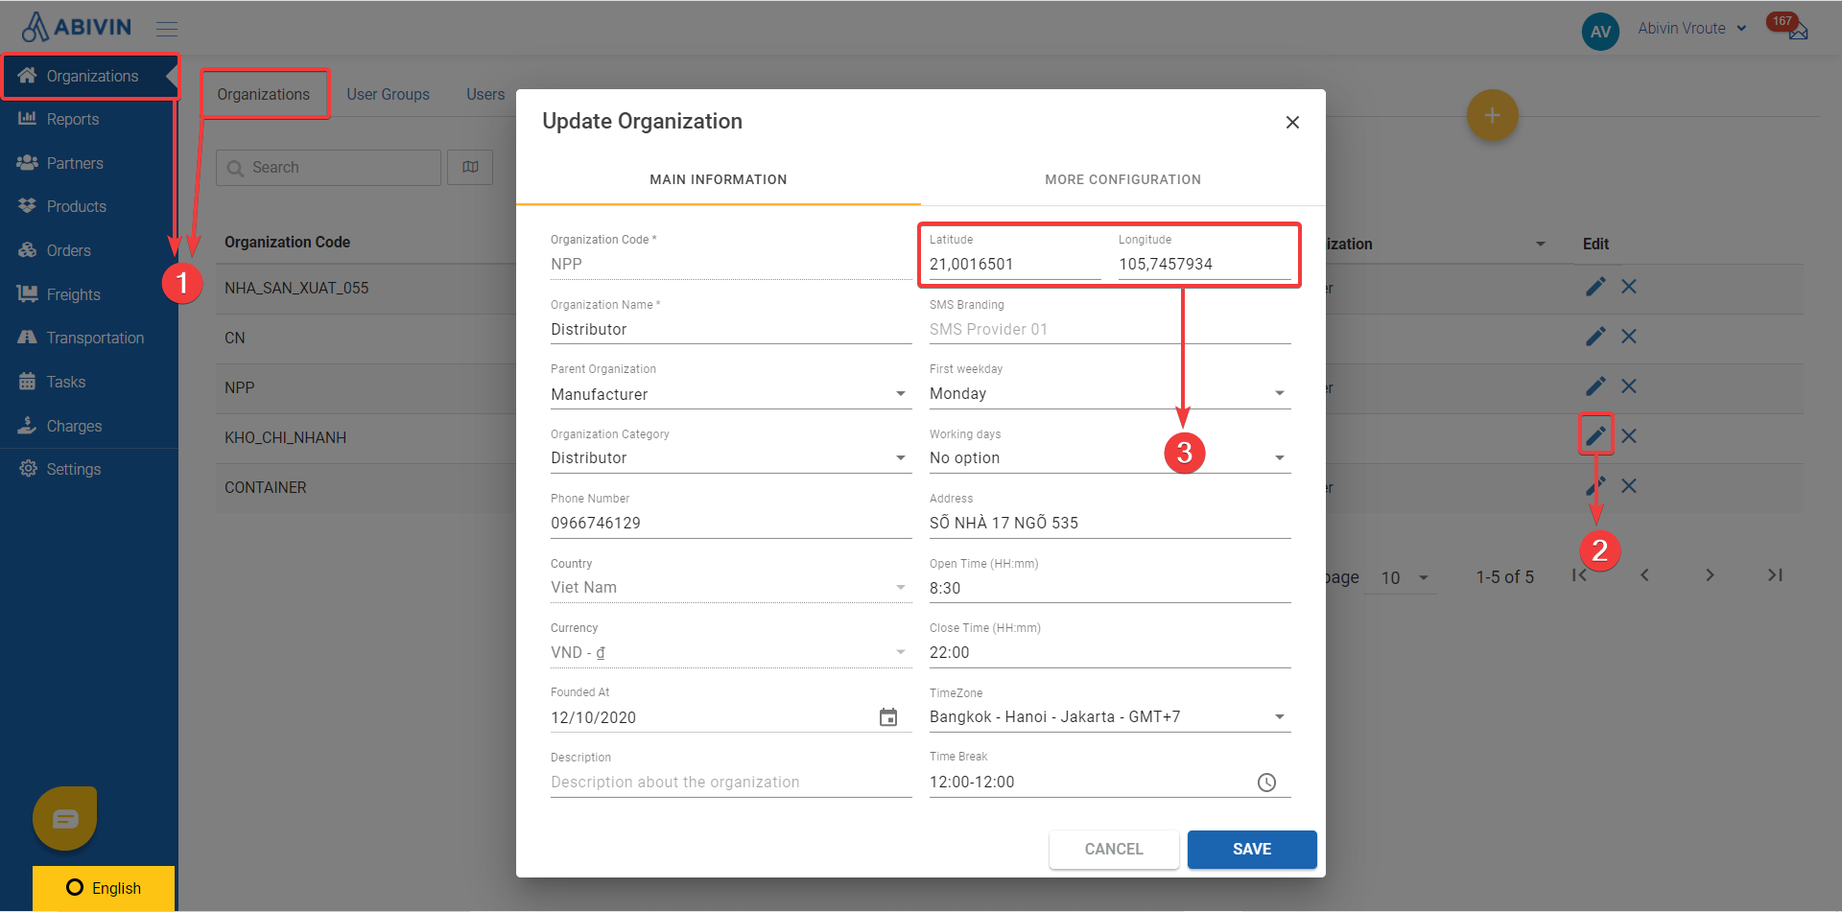
Task: Click the Organization Name field
Action: pos(731,329)
